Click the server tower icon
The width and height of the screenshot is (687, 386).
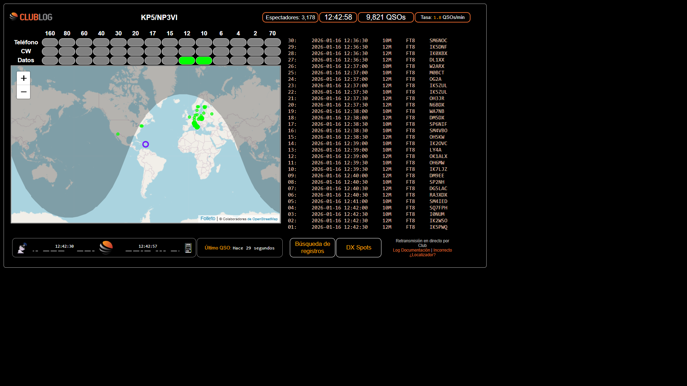point(188,248)
